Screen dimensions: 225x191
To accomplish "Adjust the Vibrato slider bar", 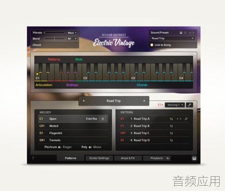I will click(54, 33).
